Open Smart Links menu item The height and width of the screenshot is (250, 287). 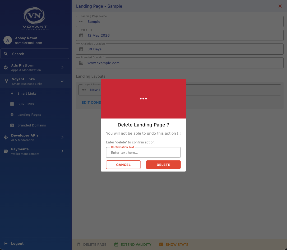pyautogui.click(x=27, y=94)
